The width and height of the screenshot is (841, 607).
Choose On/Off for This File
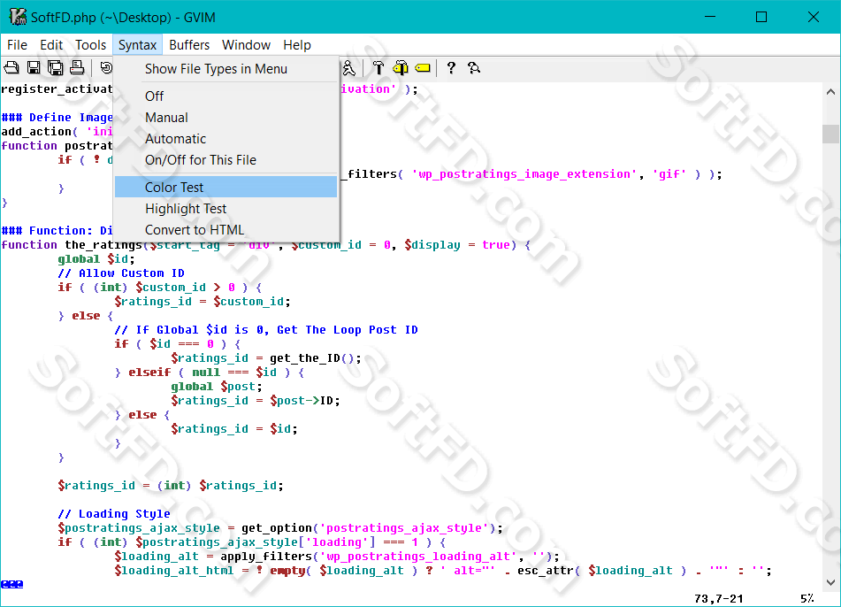[226, 160]
